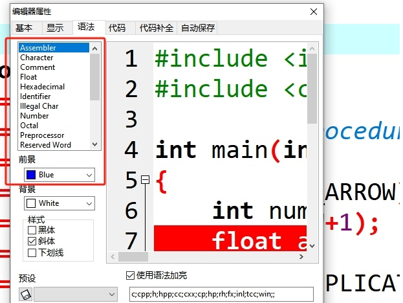The image size is (403, 303).
Task: Disable the 使用语法加亮 checkbox
Action: pyautogui.click(x=130, y=275)
